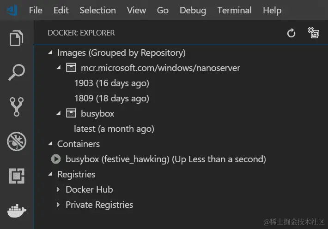
Task: Open the Go menu
Action: point(163,10)
